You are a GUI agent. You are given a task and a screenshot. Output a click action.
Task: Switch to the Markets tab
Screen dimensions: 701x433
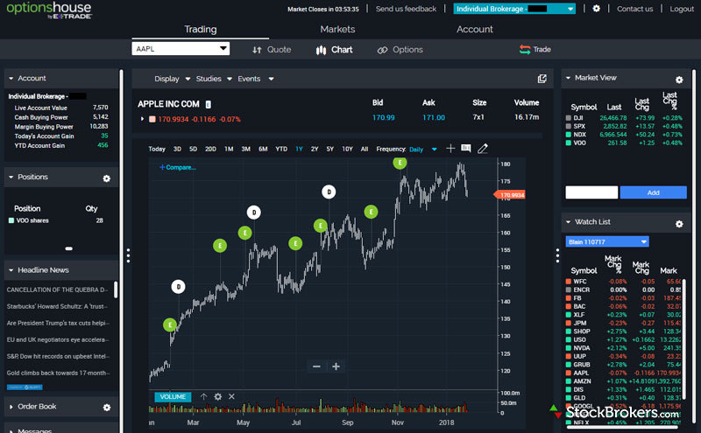click(x=337, y=30)
